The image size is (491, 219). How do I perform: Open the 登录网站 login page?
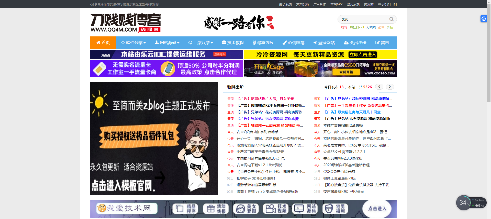(324, 43)
